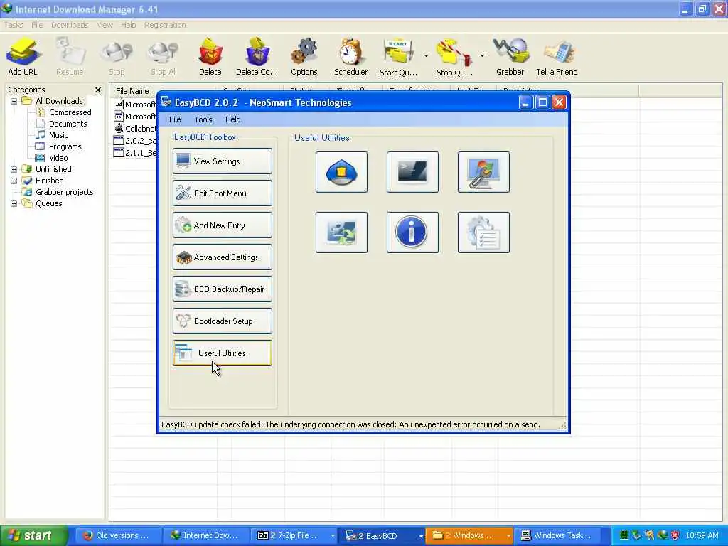Screen dimensions: 728x546
Task: Select the 2.0.2_ea download row
Action: tap(135, 141)
